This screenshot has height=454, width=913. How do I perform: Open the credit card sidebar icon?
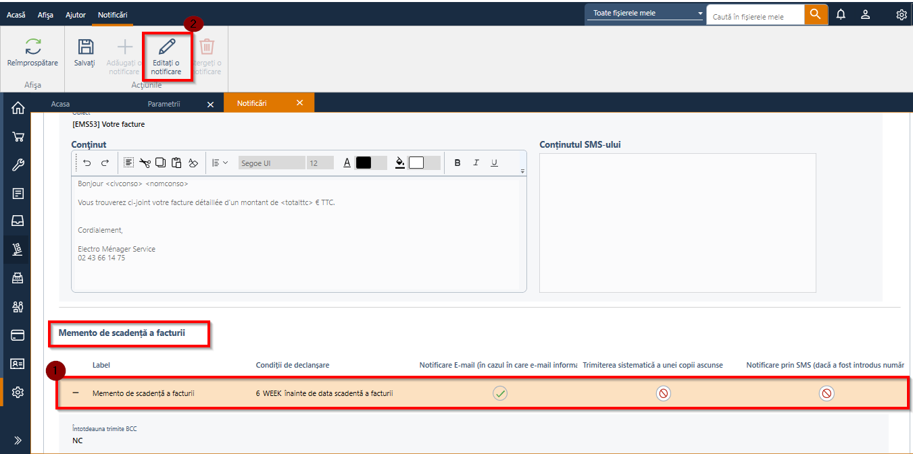point(18,335)
